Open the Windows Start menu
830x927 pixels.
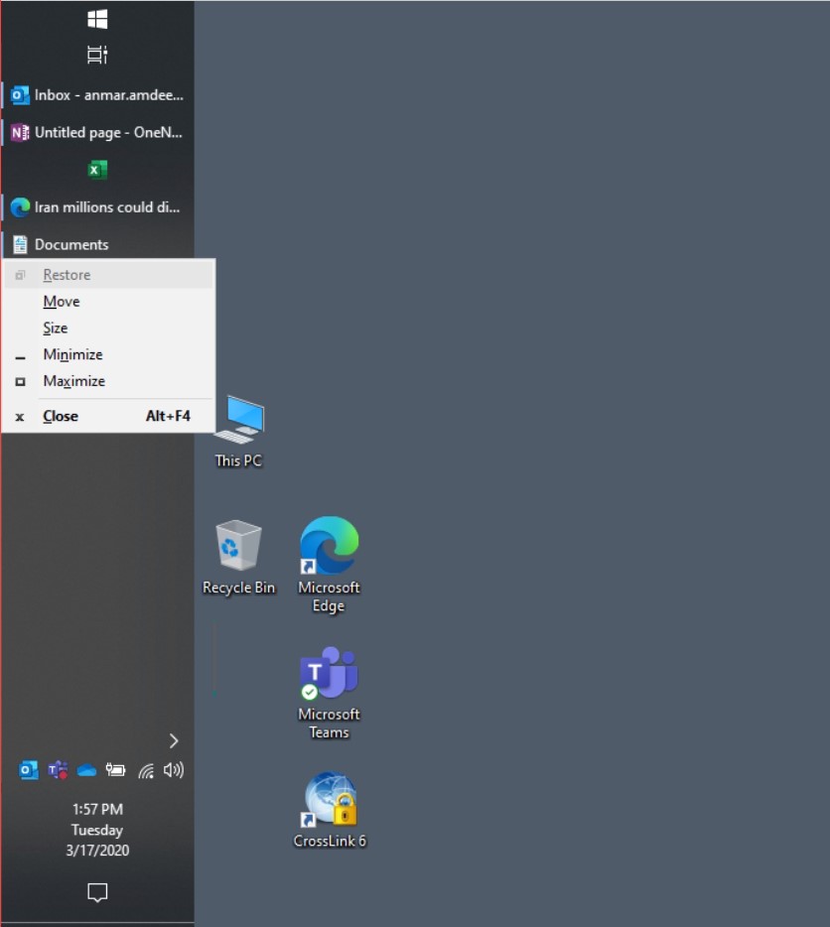[x=97, y=19]
